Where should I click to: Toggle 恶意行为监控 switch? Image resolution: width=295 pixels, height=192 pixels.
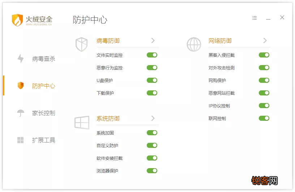coord(152,68)
